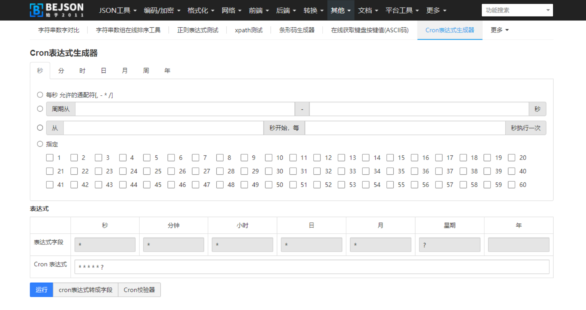586x310 pixels.
Task: Click the 功能搜索 search box
Action: [x=517, y=10]
